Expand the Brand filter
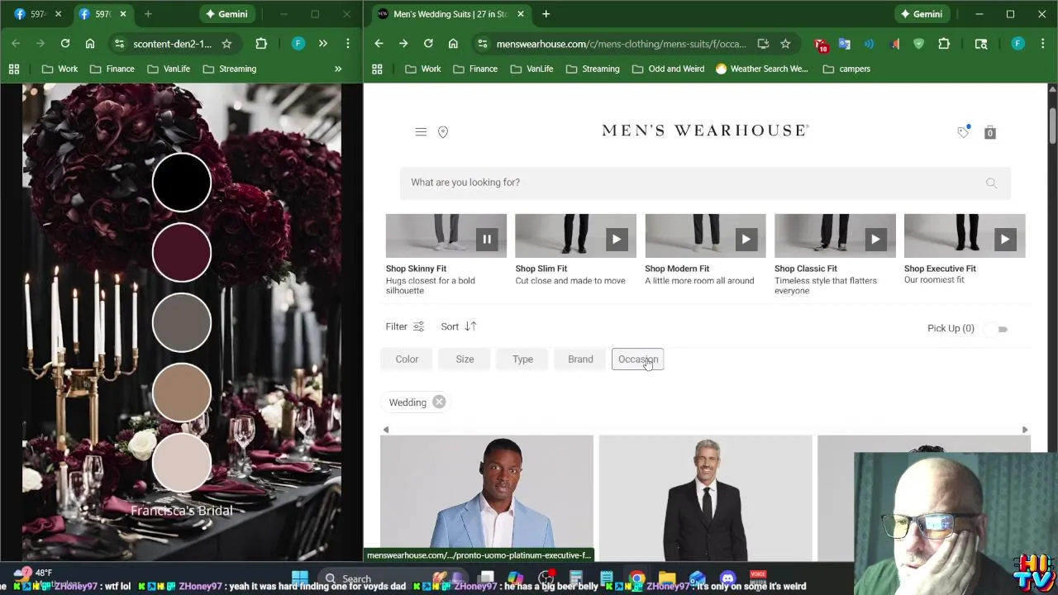 580,359
